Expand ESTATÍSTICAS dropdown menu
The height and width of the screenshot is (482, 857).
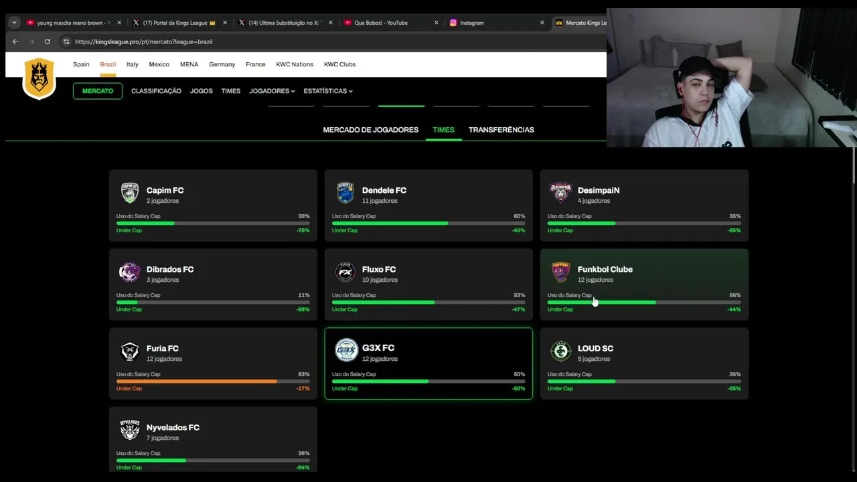pos(328,91)
